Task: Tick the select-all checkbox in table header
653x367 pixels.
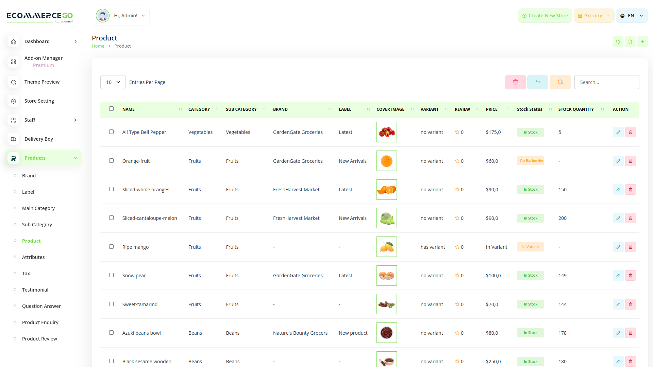Action: click(111, 108)
